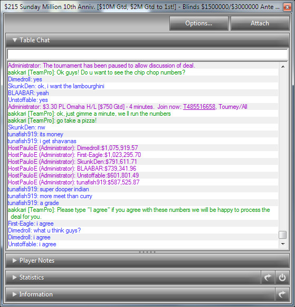Expand the Statistics section

coord(134,277)
